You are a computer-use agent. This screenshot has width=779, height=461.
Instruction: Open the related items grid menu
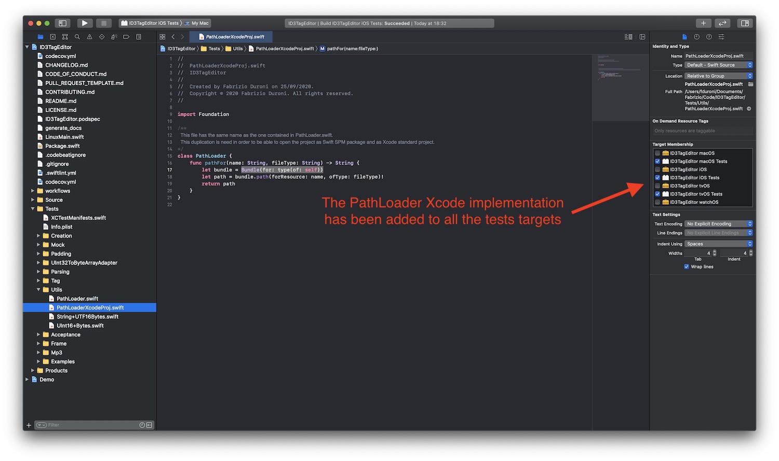pos(163,37)
